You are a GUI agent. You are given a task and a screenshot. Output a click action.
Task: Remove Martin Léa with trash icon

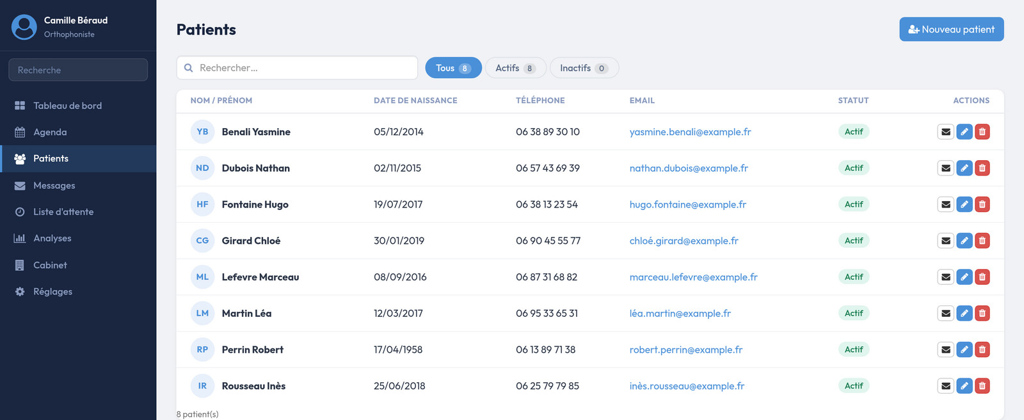[982, 313]
